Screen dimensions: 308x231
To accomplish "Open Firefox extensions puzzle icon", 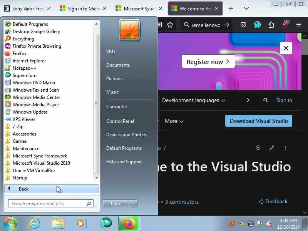I will 271,25.
